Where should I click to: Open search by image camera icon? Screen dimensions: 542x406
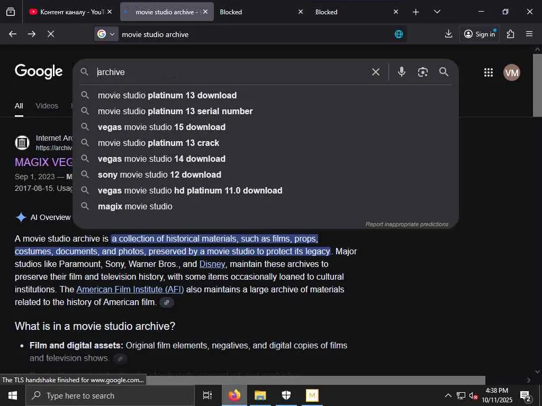(422, 72)
